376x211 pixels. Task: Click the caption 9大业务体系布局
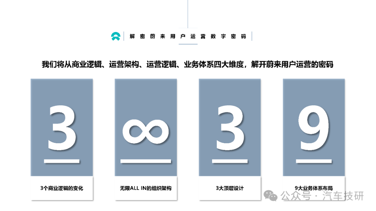[314, 188]
